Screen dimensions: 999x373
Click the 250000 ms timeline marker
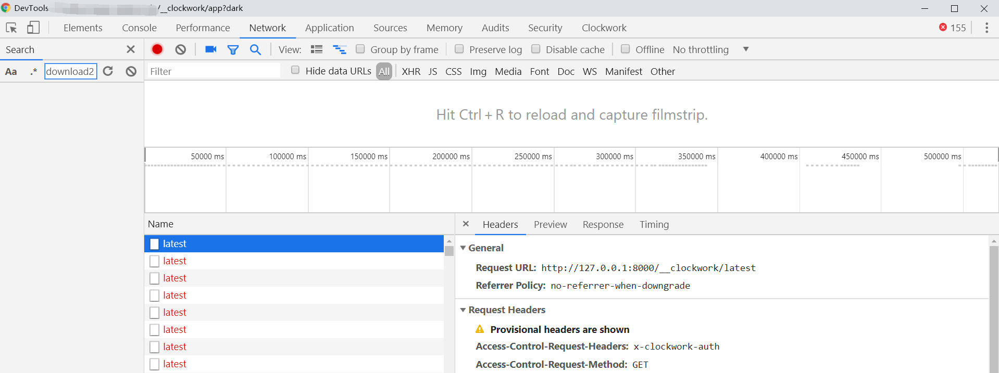533,156
